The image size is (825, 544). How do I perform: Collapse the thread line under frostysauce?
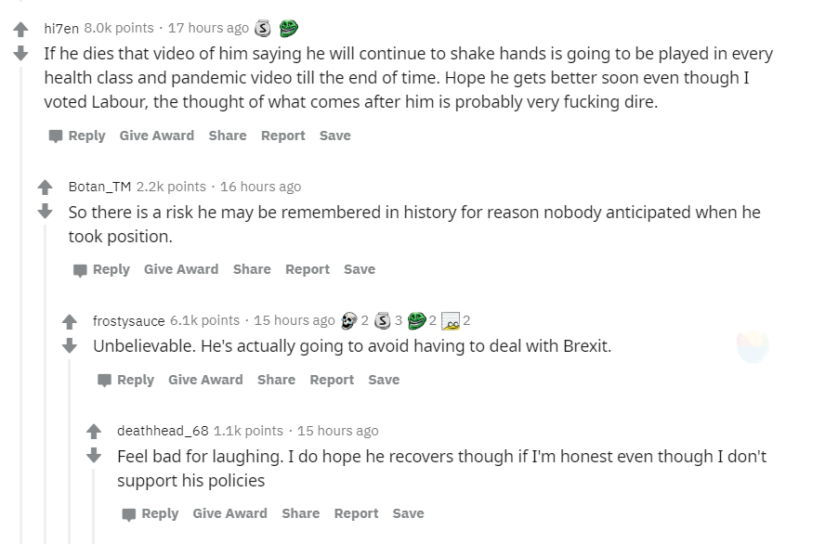pos(69,446)
